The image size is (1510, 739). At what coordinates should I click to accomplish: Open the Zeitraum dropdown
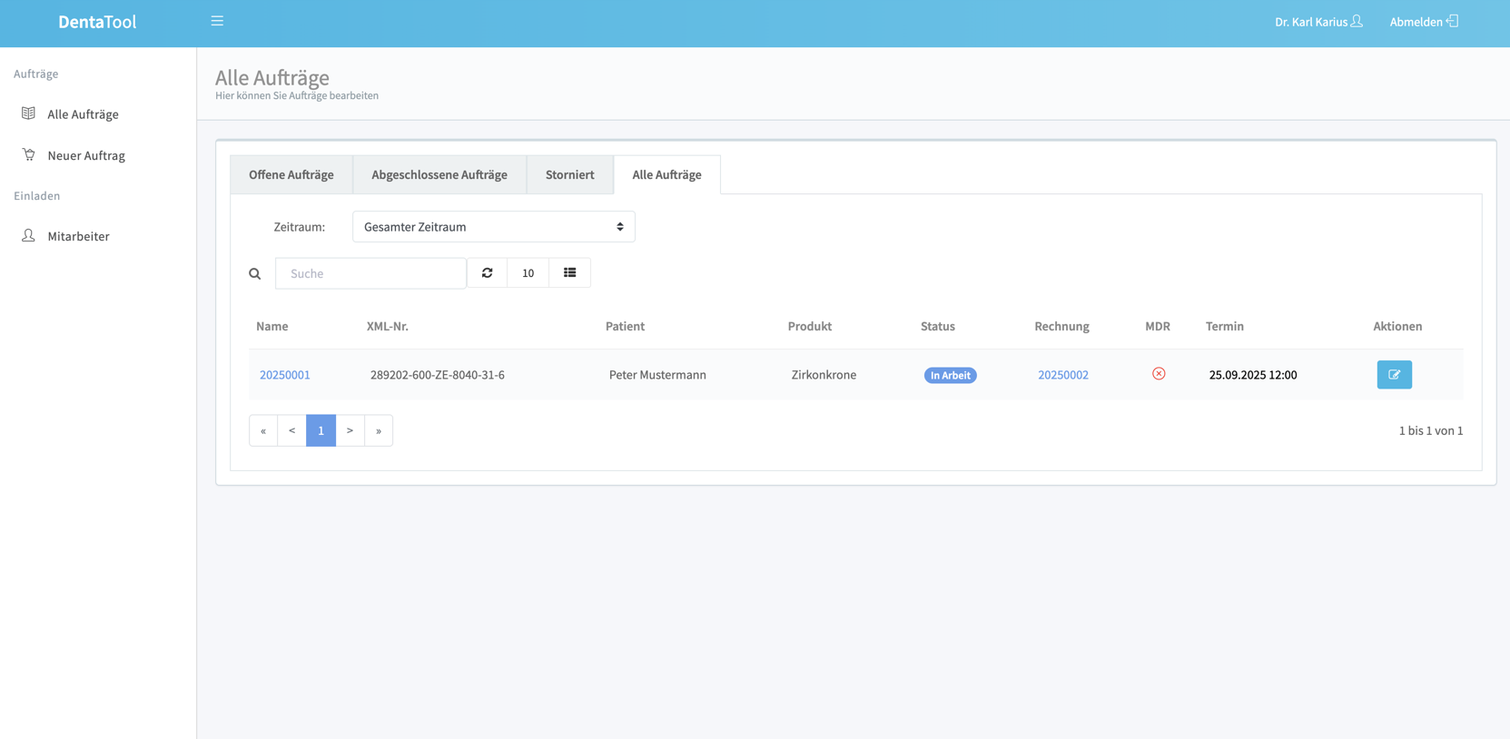point(493,227)
